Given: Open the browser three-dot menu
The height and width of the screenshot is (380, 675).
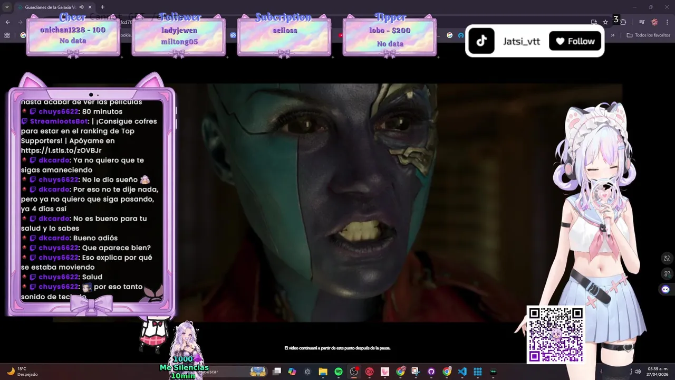Looking at the screenshot, I should (667, 22).
